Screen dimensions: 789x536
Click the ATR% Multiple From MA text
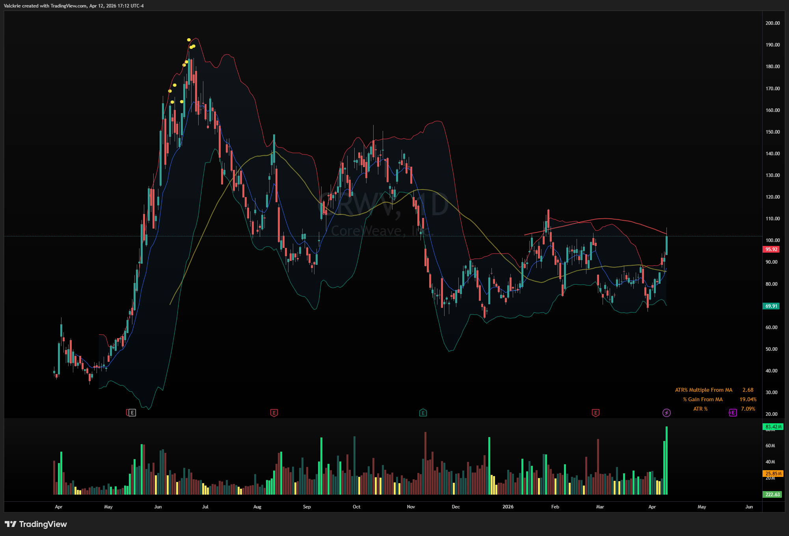(703, 390)
